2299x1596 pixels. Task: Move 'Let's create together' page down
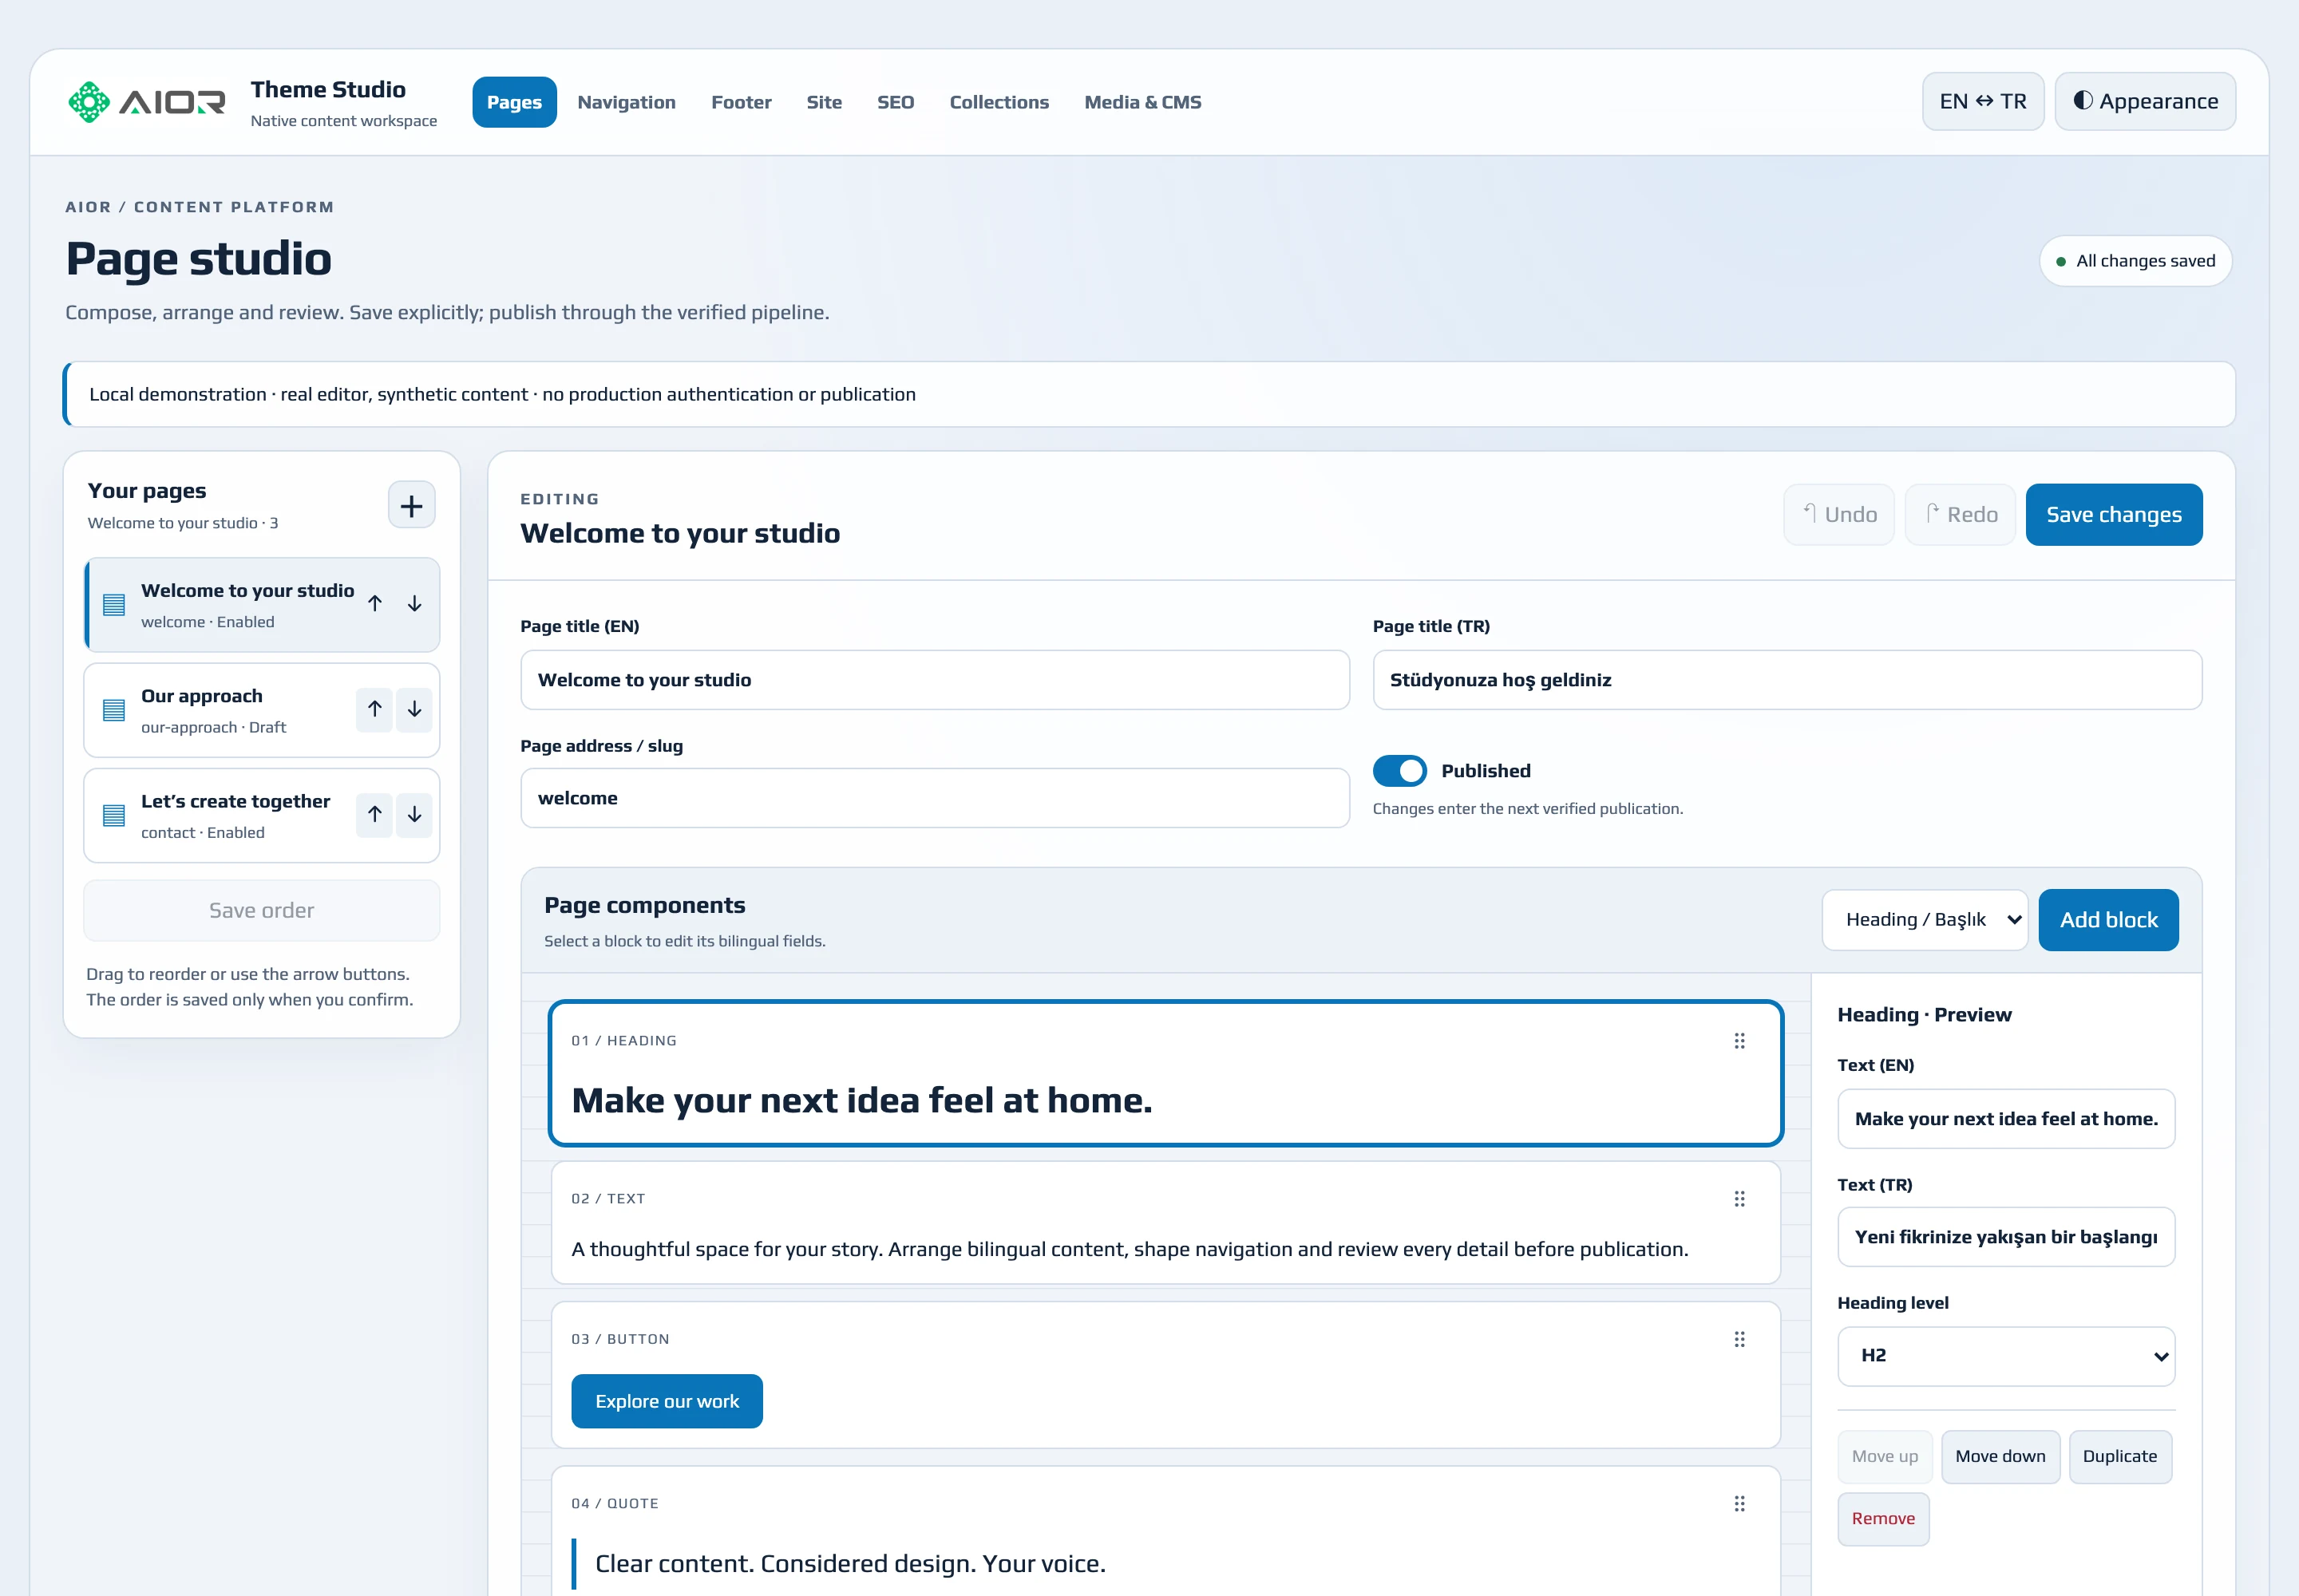[414, 814]
